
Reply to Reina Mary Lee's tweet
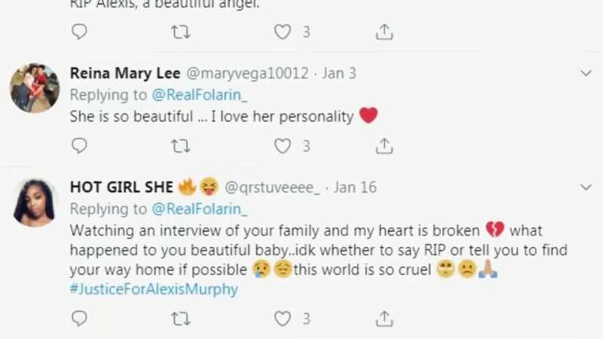click(80, 145)
